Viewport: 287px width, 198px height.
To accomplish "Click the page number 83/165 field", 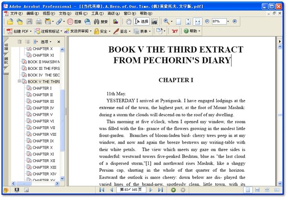I will pos(131,190).
